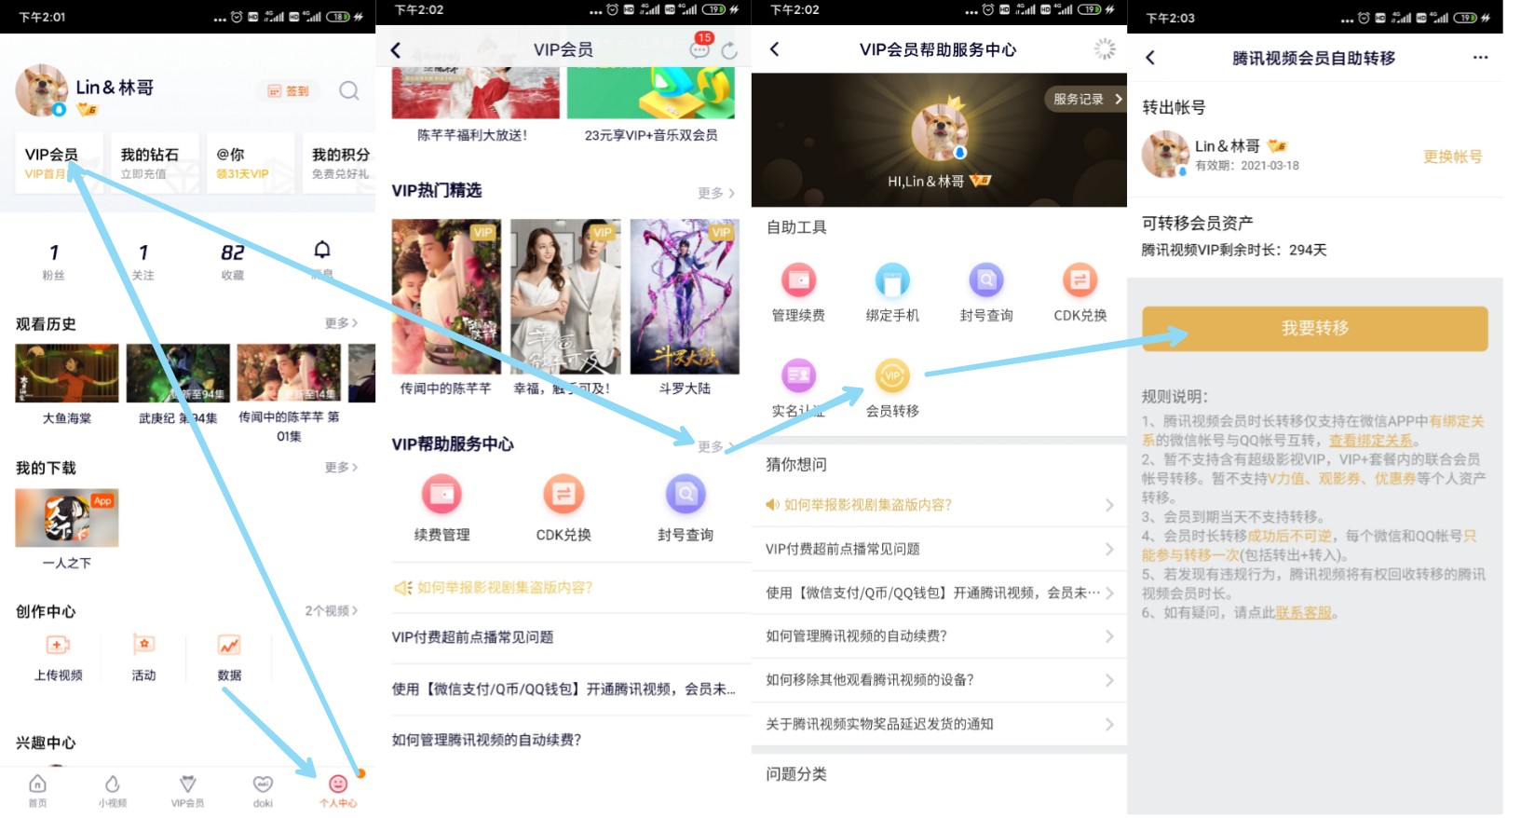Viewport: 1521px width, 818px height.
Task: Expand 更多 next to 观看历史
Action: [341, 323]
